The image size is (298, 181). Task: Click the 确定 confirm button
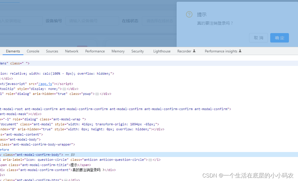click(x=279, y=38)
